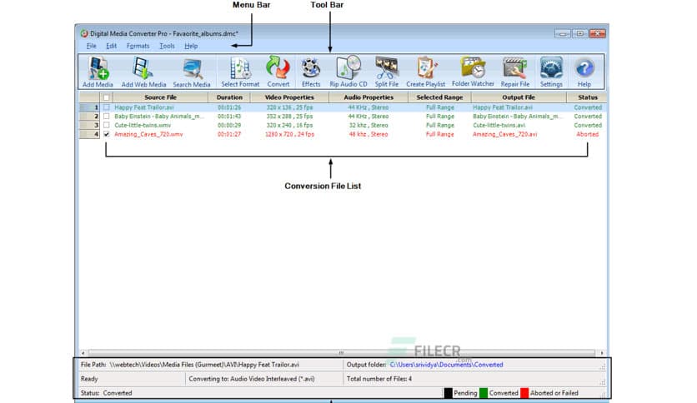Screen dimensions: 697x403
Task: Start conversion with the Convert icon
Action: (x=278, y=72)
